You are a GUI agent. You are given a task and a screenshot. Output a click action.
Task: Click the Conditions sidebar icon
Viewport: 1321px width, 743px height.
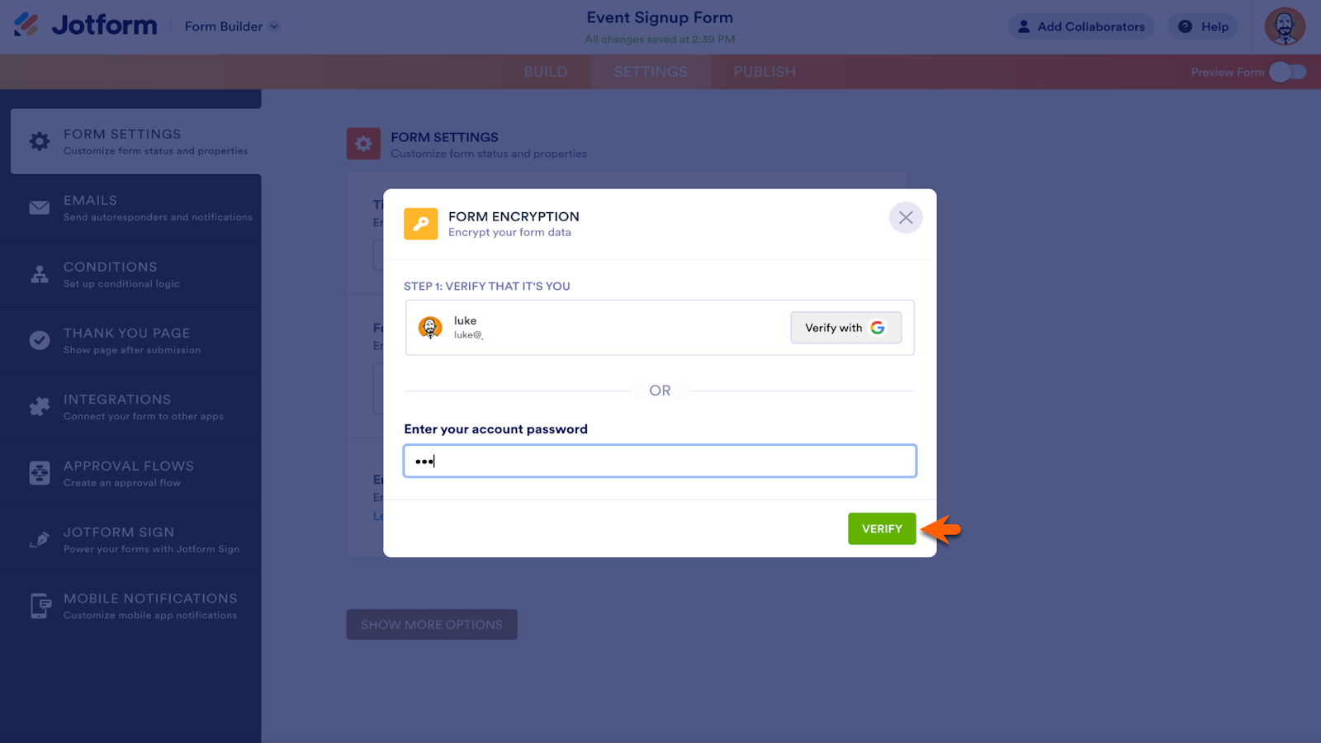[40, 274]
